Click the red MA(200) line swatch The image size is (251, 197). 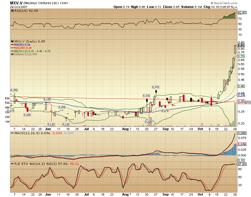click(12, 48)
